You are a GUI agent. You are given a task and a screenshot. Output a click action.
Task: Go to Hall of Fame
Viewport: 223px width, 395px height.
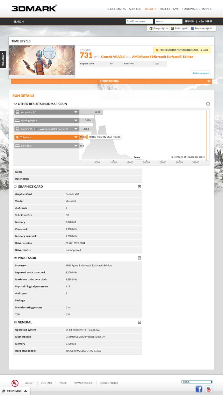(x=169, y=9)
